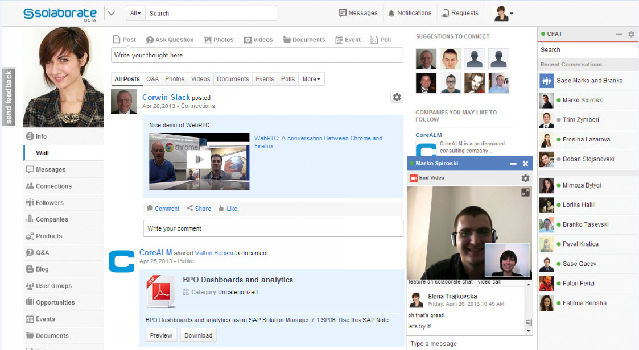639x350 pixels.
Task: Click the send feedback side tab
Action: coord(9,97)
